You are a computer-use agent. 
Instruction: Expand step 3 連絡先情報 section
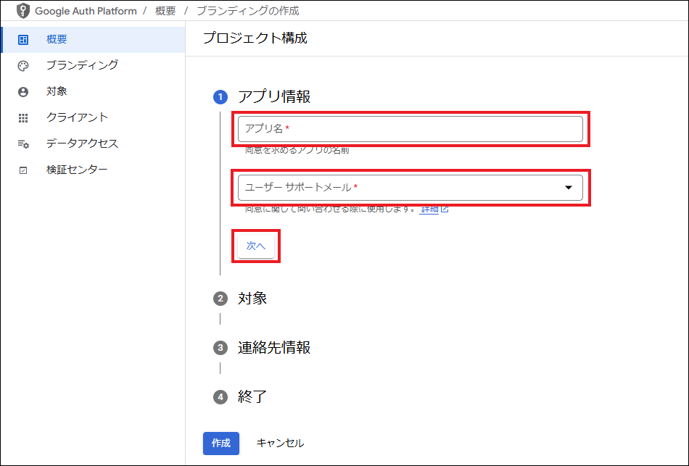(273, 348)
